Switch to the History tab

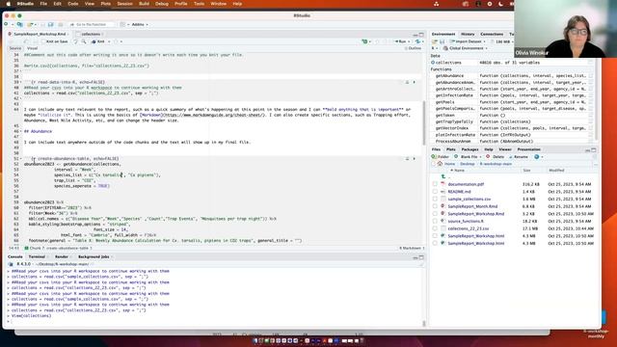[468, 35]
